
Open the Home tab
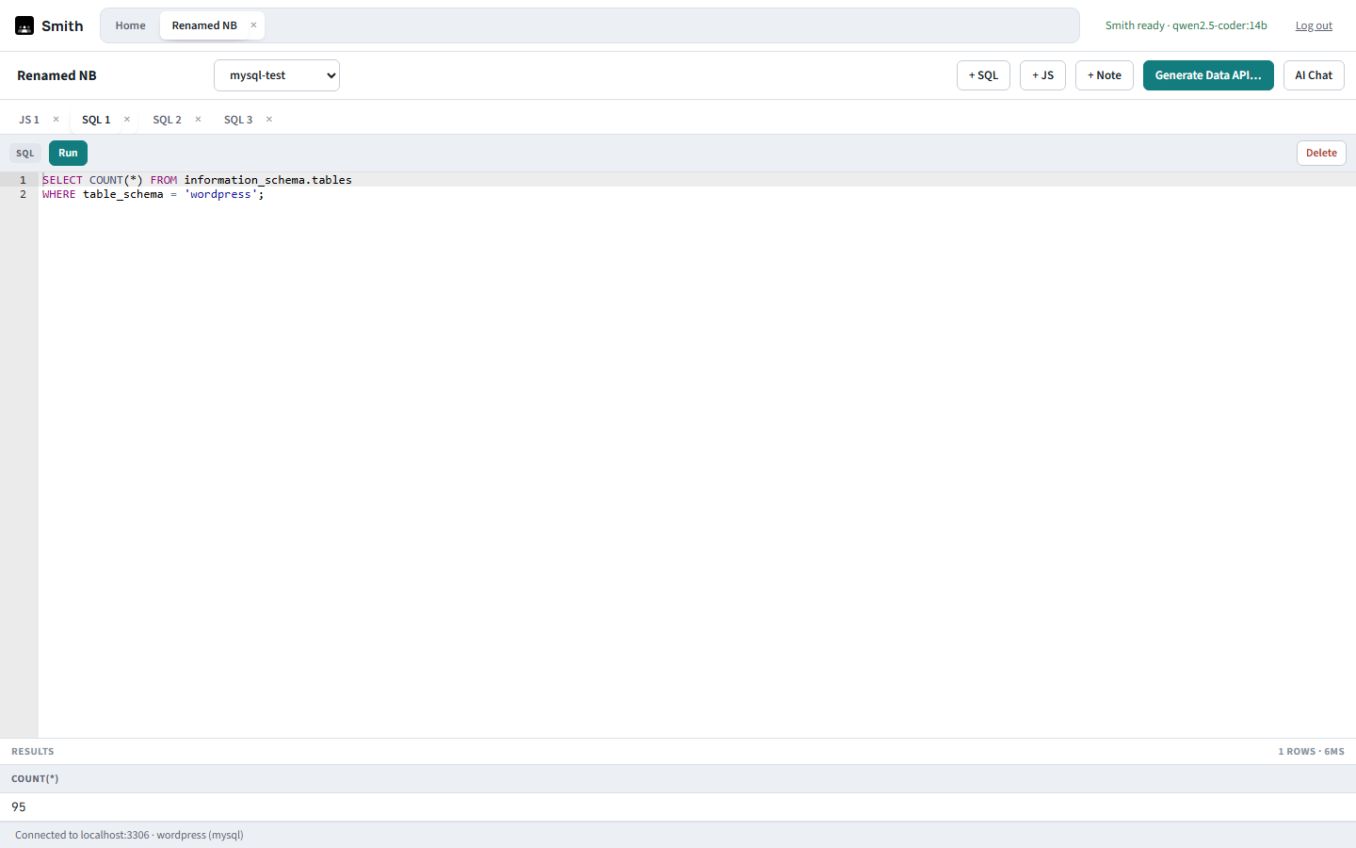click(x=130, y=25)
